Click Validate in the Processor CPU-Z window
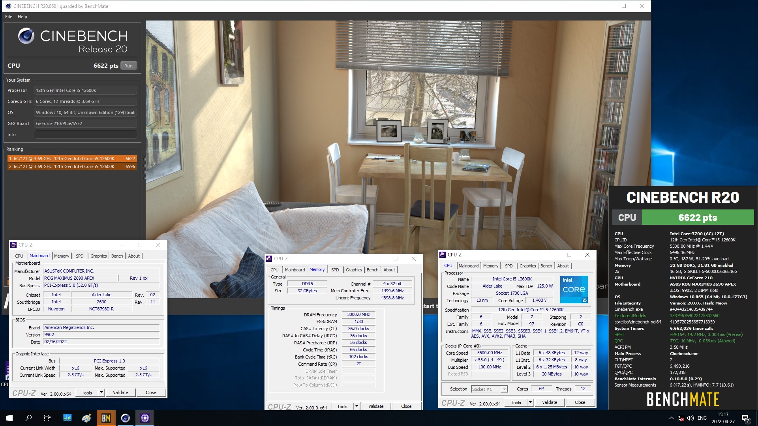Image resolution: width=758 pixels, height=426 pixels. point(550,403)
